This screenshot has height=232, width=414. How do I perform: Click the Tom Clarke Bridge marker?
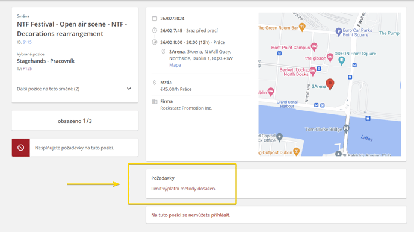tap(346, 128)
